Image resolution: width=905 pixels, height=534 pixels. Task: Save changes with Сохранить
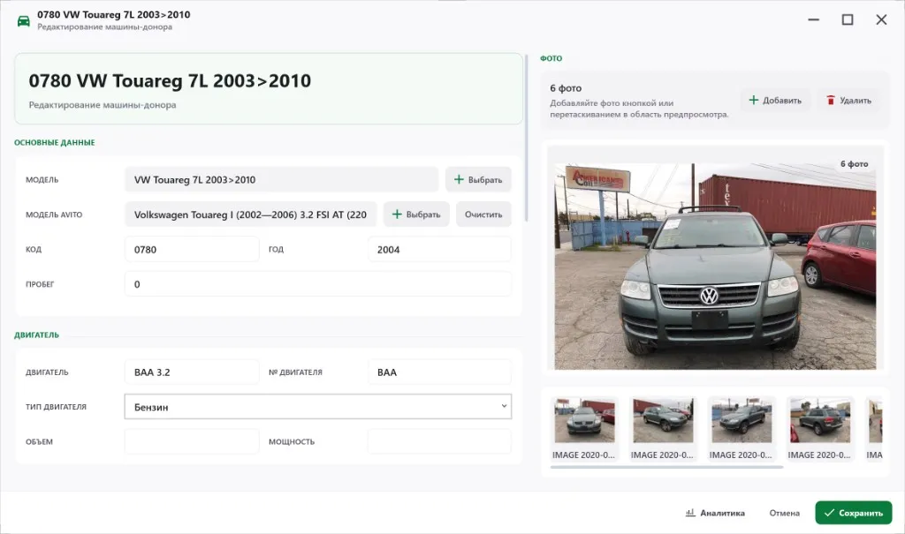(853, 513)
